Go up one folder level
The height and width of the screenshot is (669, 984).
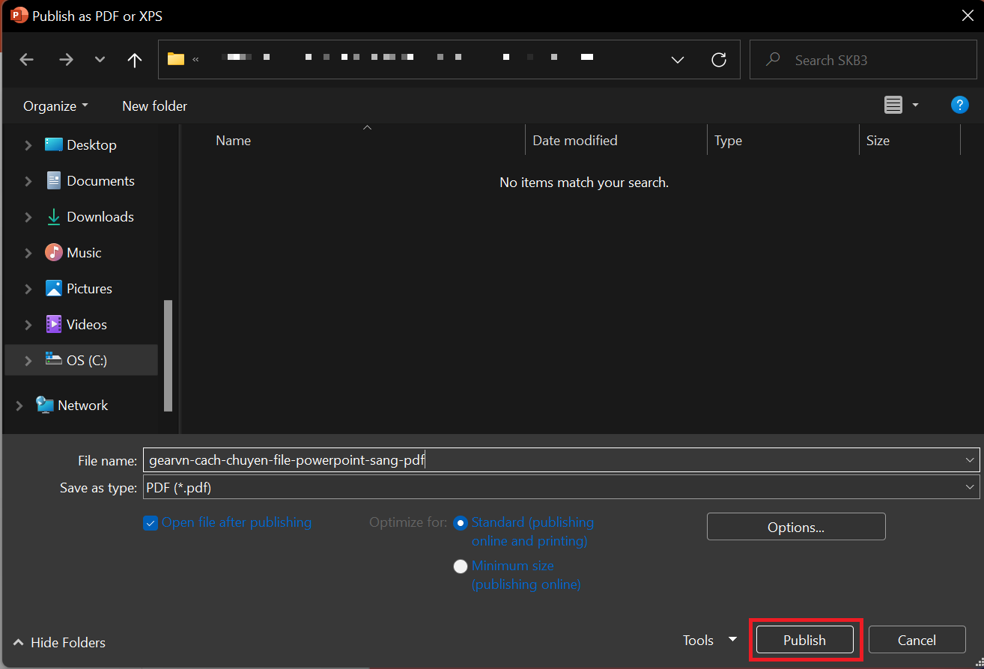[x=135, y=60]
